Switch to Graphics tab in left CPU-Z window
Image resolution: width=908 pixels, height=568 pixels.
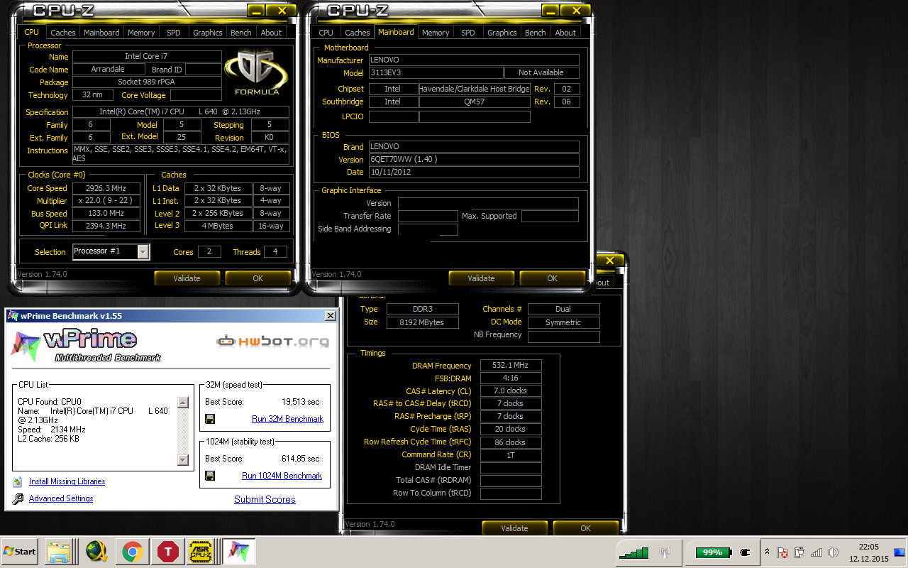(208, 33)
